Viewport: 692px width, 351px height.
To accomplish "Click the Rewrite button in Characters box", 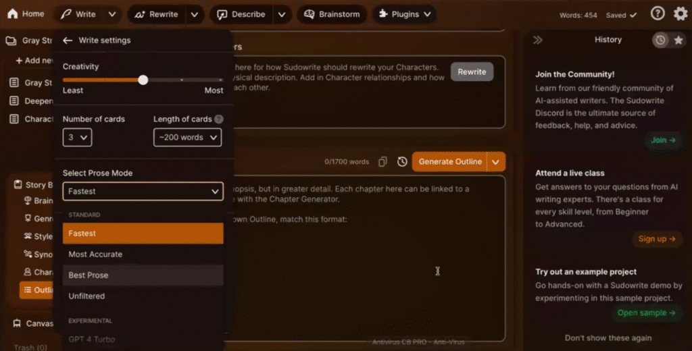I will coord(472,72).
